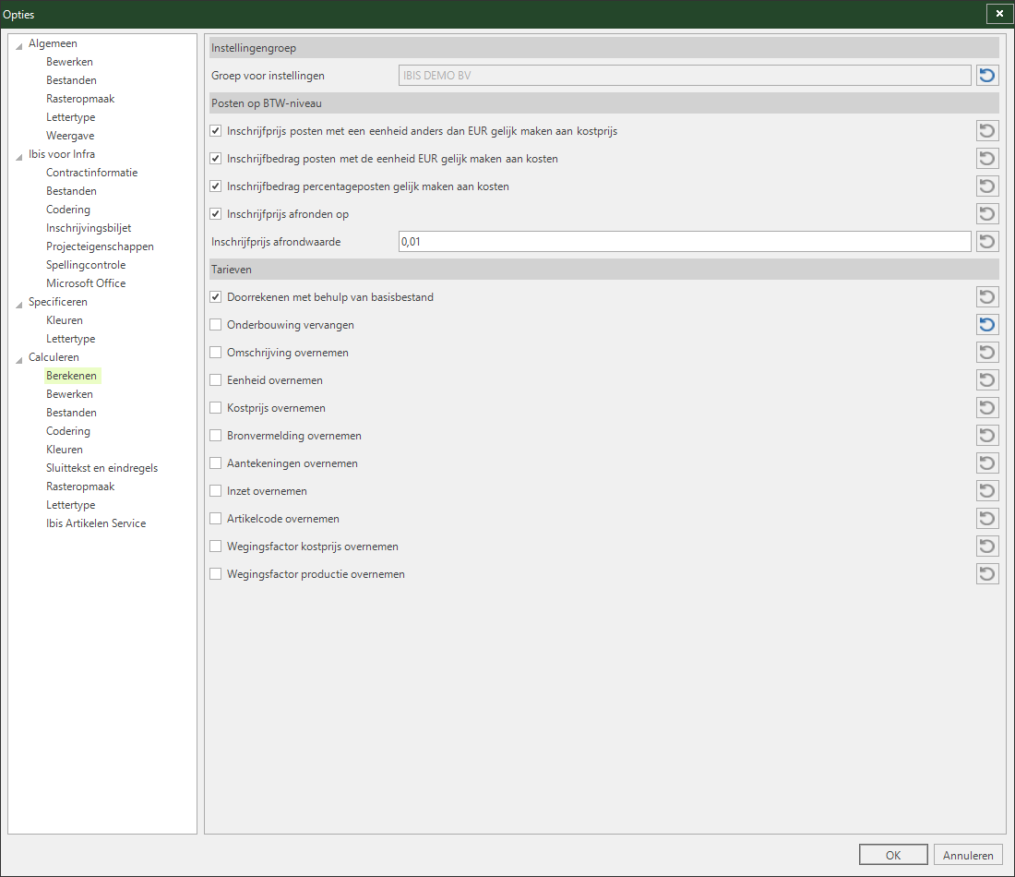Image resolution: width=1015 pixels, height=877 pixels.
Task: Open 'Ibis Artikelen Service' settings
Action: (x=96, y=523)
